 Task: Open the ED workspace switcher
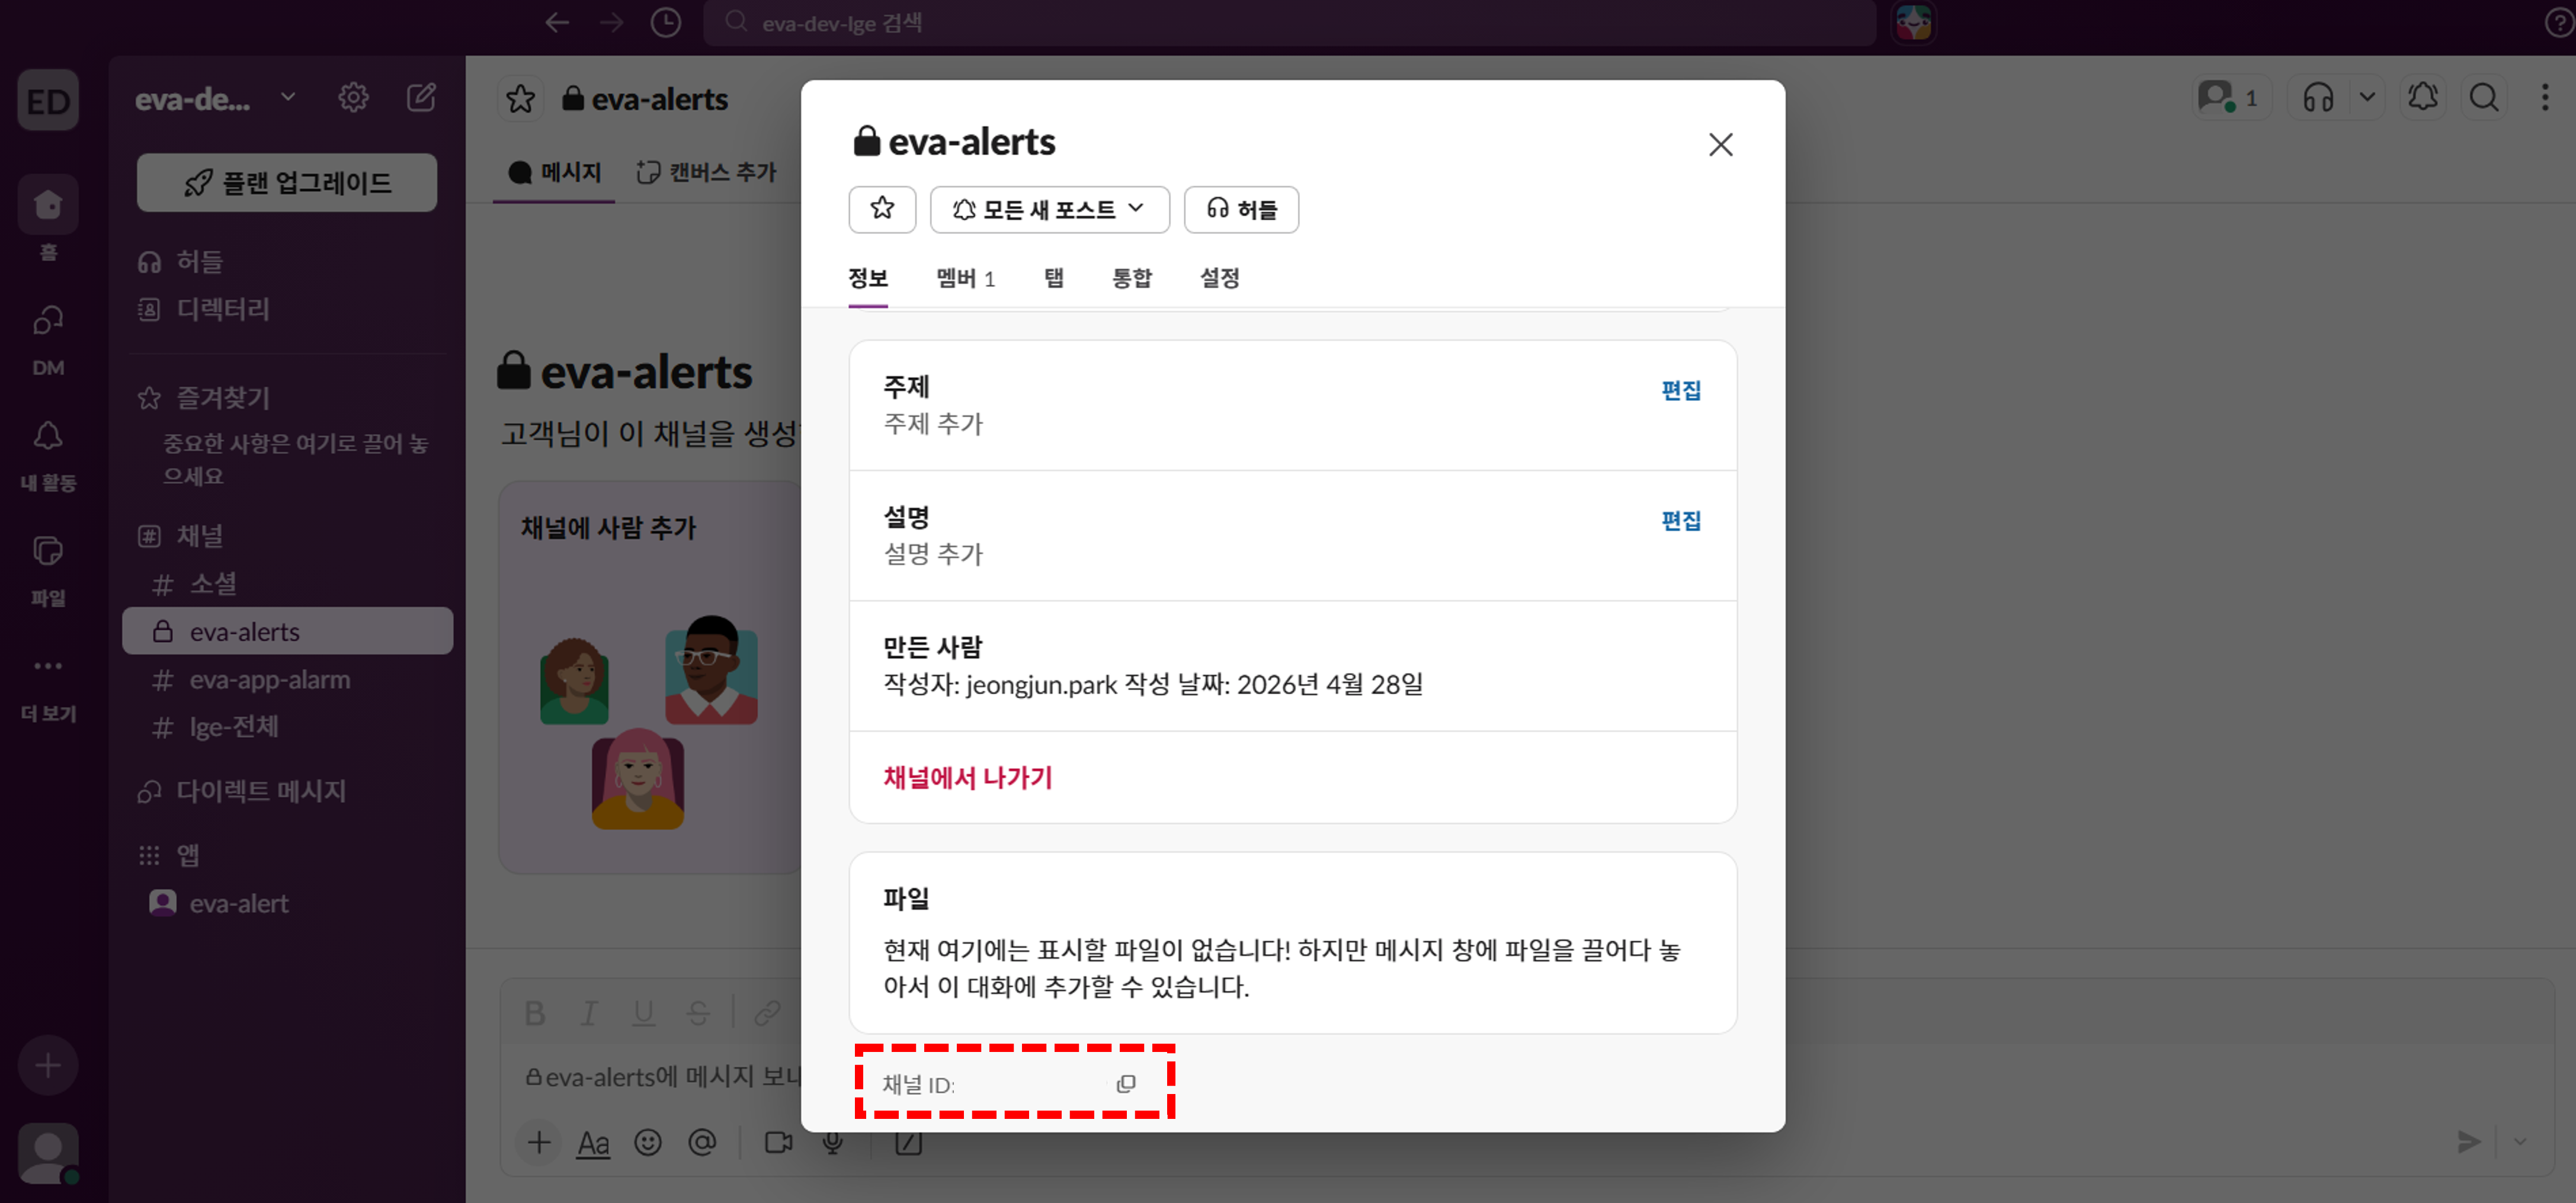coord(48,100)
